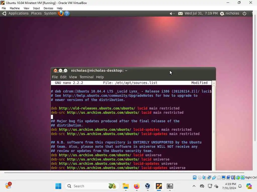This screenshot has height=192, width=257.
Task: Click the 'ENTIRELY UNSUPPORTED' comment line
Action: click(x=126, y=142)
